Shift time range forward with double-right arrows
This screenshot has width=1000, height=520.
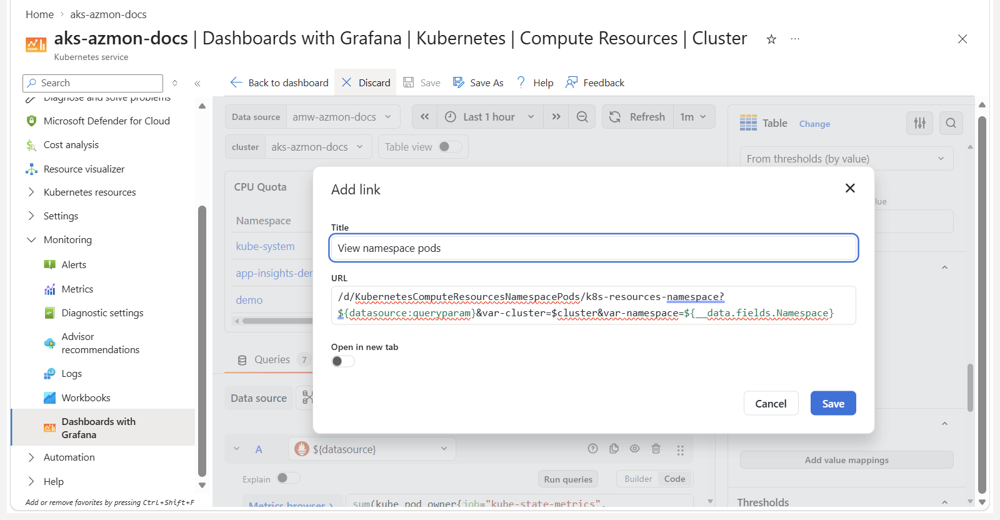[556, 117]
